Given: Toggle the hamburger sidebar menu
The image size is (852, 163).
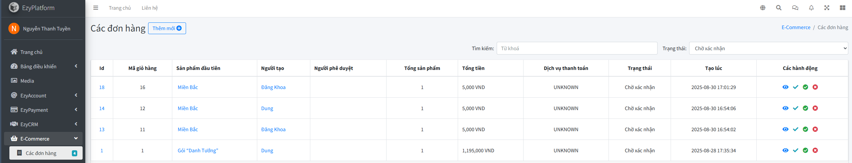Looking at the screenshot, I should pos(96,8).
